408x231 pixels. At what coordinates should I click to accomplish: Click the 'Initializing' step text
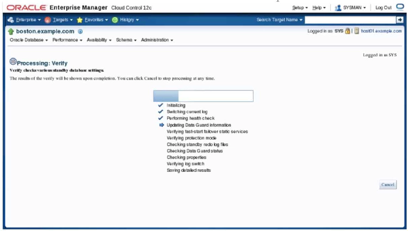pyautogui.click(x=176, y=105)
